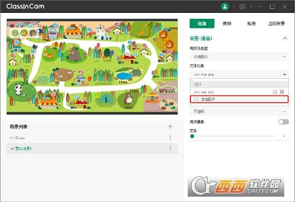Click the 场景列表 heading
Screen dimensions: 295x202
[x=18, y=126]
